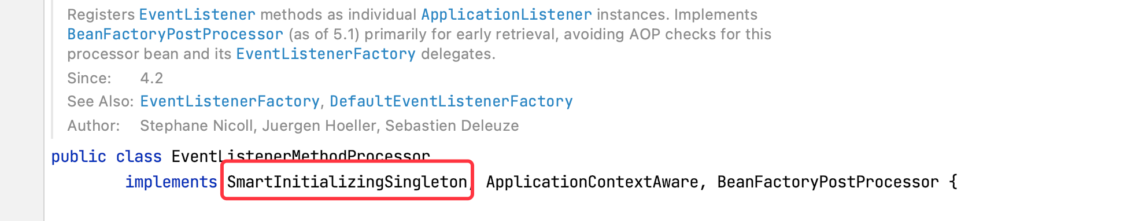Screen dimensions: 1131x221
Task: Click BeanFactoryPostProcessor in the implements clause
Action: 828,182
